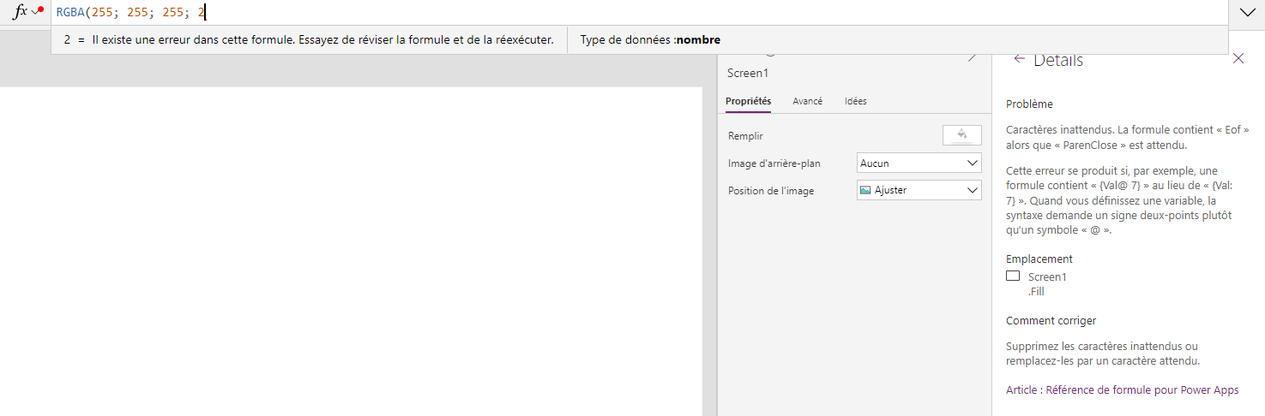
Task: Open the Propriétés tab
Action: click(x=748, y=101)
